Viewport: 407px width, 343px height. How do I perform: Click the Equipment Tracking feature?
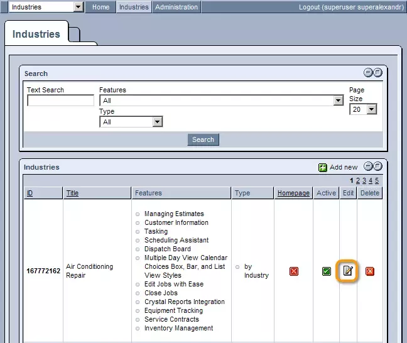tap(173, 310)
